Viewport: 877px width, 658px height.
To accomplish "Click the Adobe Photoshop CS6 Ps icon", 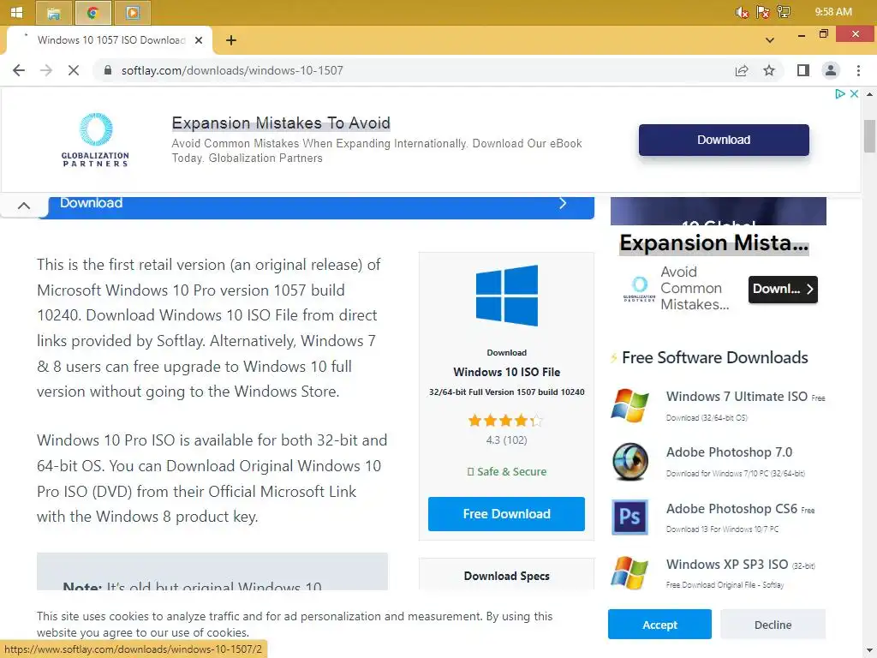I will click(629, 517).
